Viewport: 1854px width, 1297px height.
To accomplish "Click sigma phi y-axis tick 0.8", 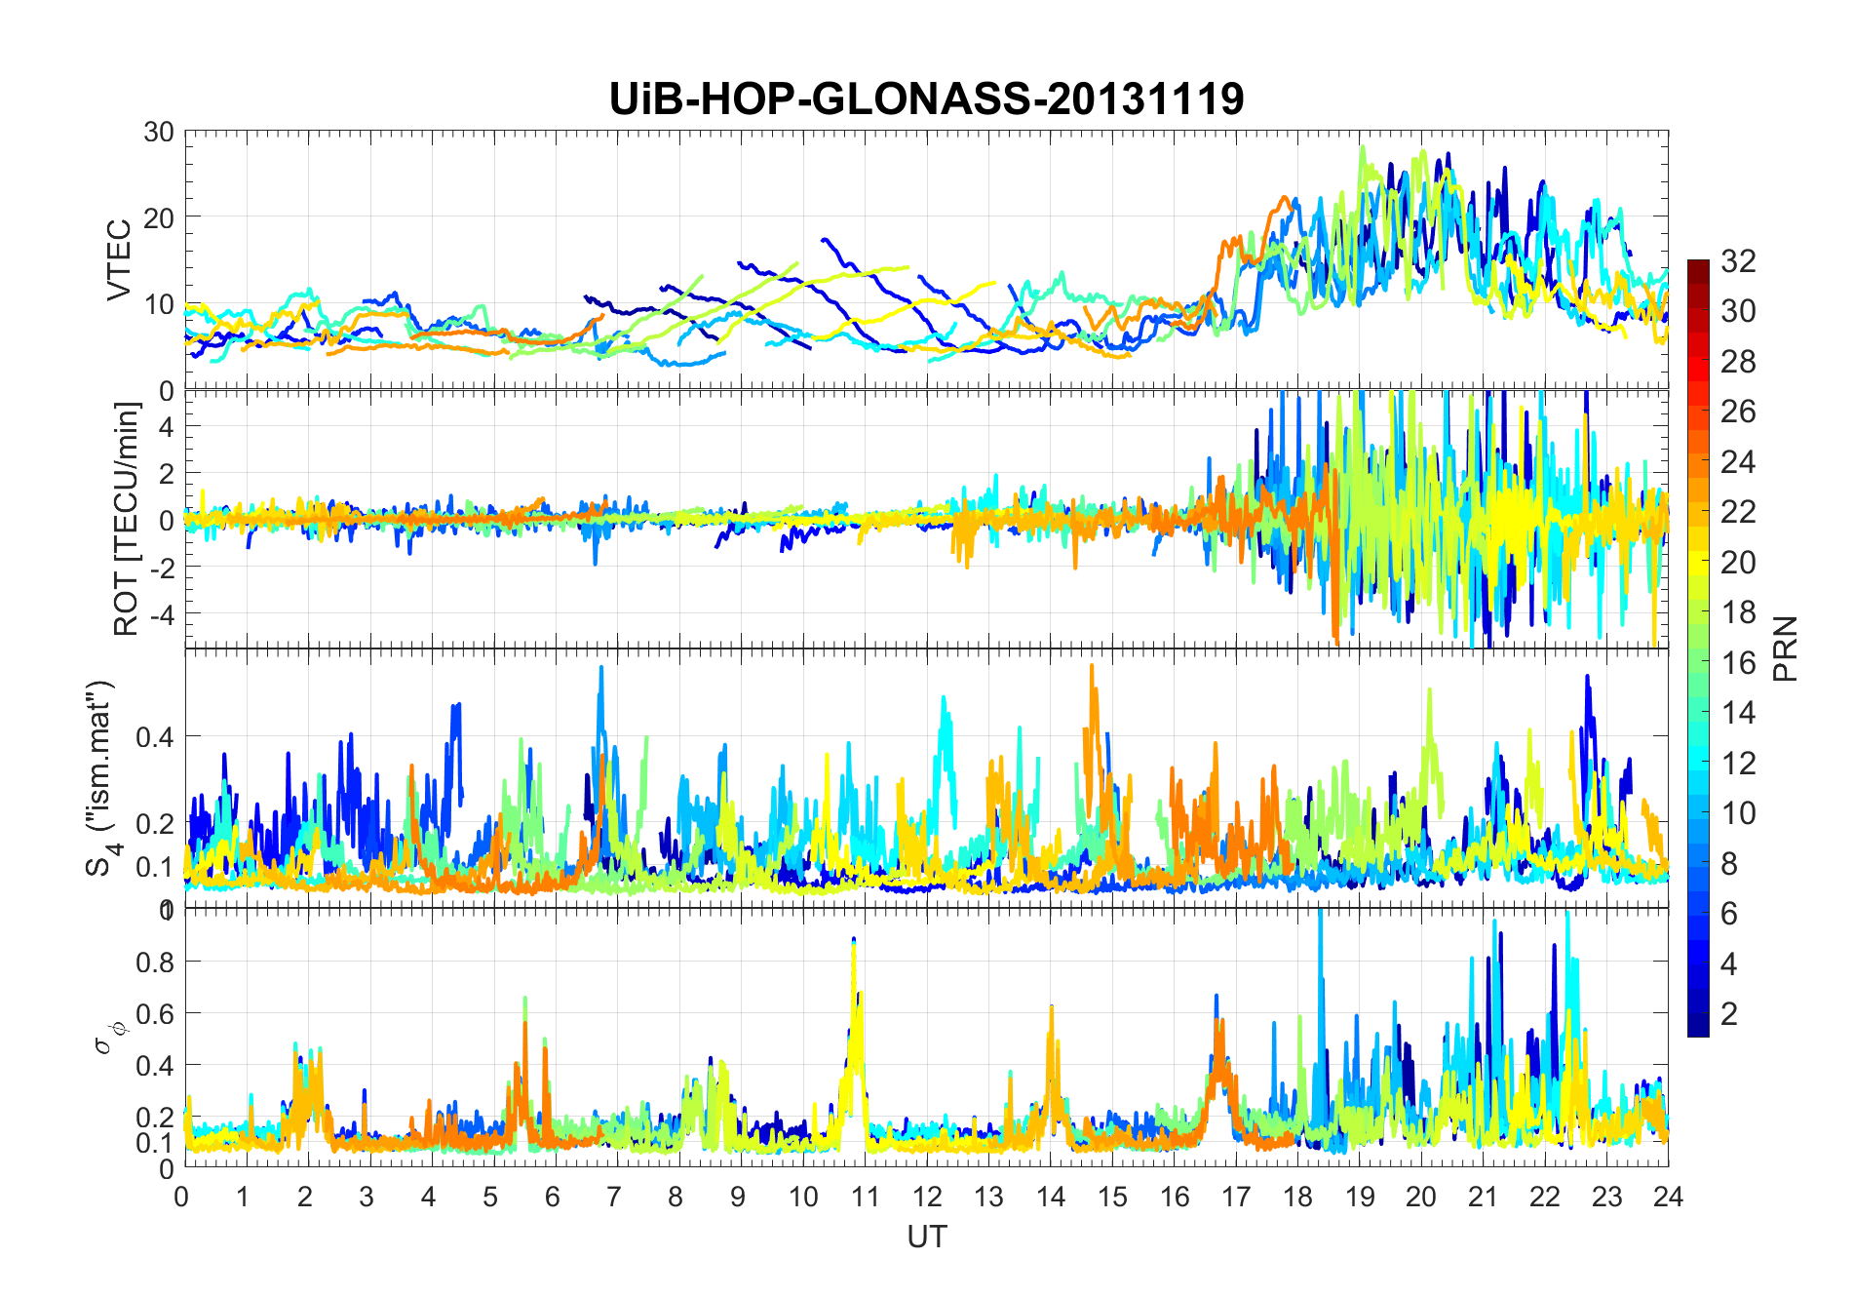I will click(x=156, y=962).
